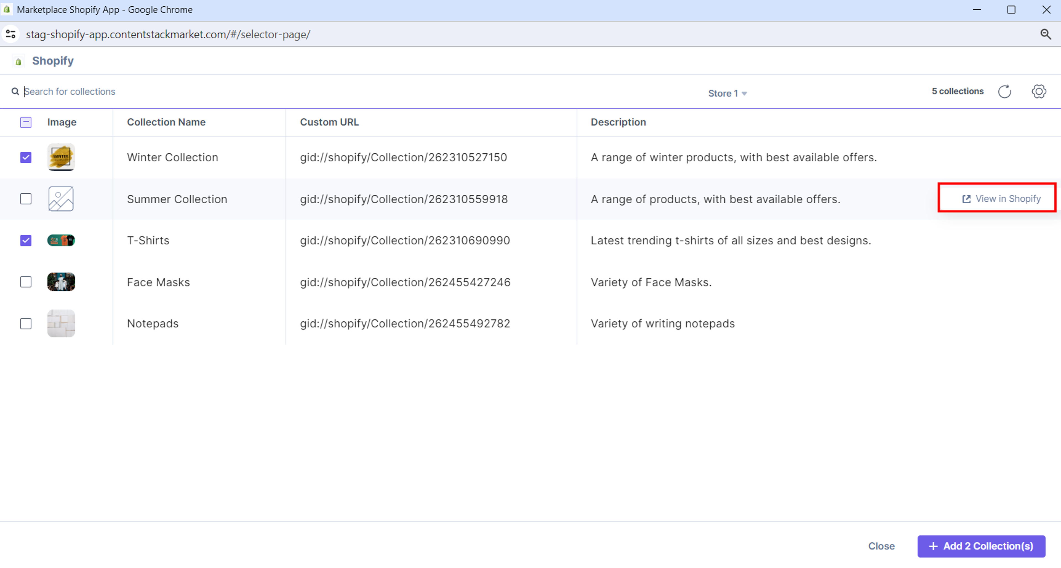Click Add 2 Collection(s) button
This screenshot has width=1061, height=568.
[981, 546]
